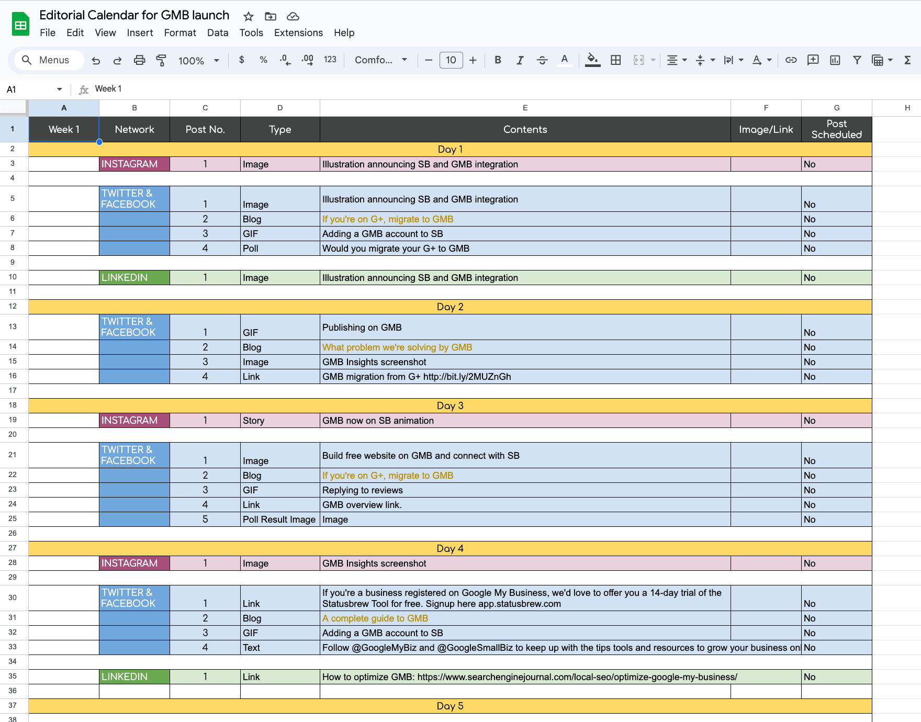The image size is (921, 722).
Task: Select the Paint format tool
Action: 161,60
